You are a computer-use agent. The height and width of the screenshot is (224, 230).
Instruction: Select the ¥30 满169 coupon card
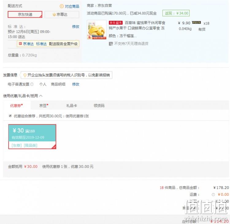tap(32, 136)
